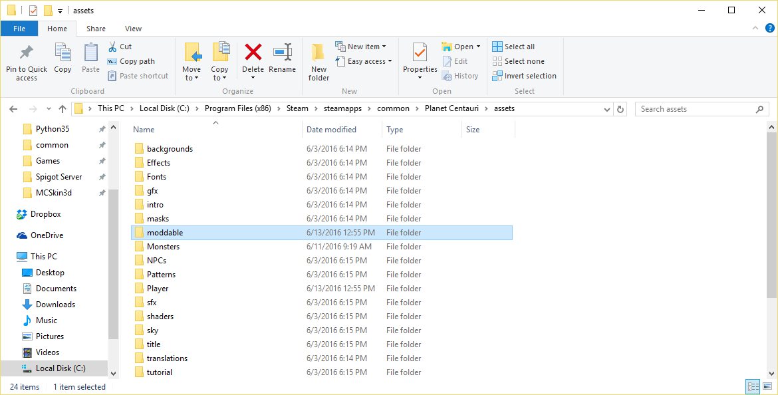The image size is (778, 395).
Task: Click the search magnifier icon
Action: (x=759, y=109)
